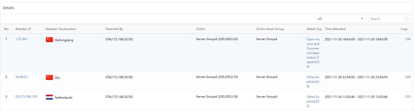
Task: View the 222 logs link
Action: pyautogui.click(x=408, y=97)
